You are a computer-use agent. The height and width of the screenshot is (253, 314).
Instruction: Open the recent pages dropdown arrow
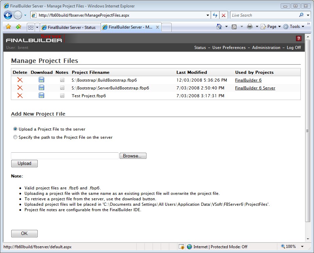[25, 15]
